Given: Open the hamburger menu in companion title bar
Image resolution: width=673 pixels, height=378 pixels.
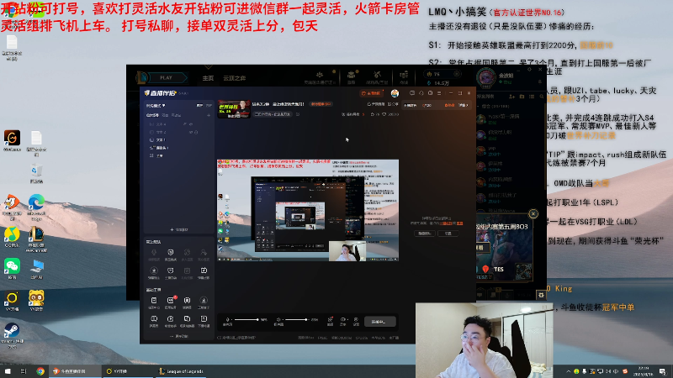Looking at the screenshot, I should click(439, 93).
